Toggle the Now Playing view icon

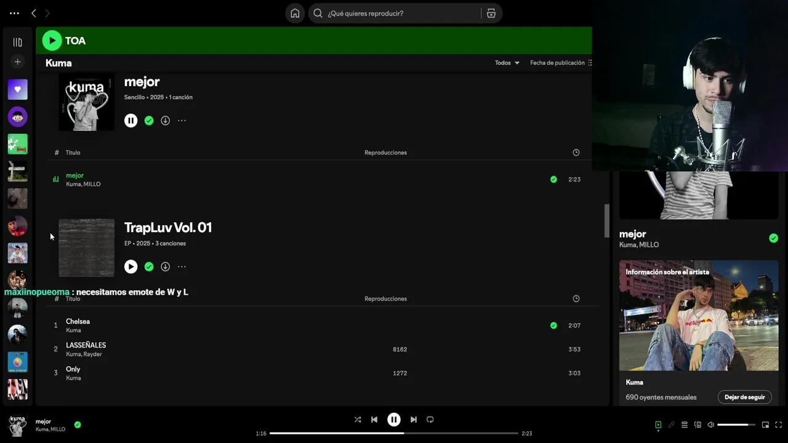coord(658,425)
